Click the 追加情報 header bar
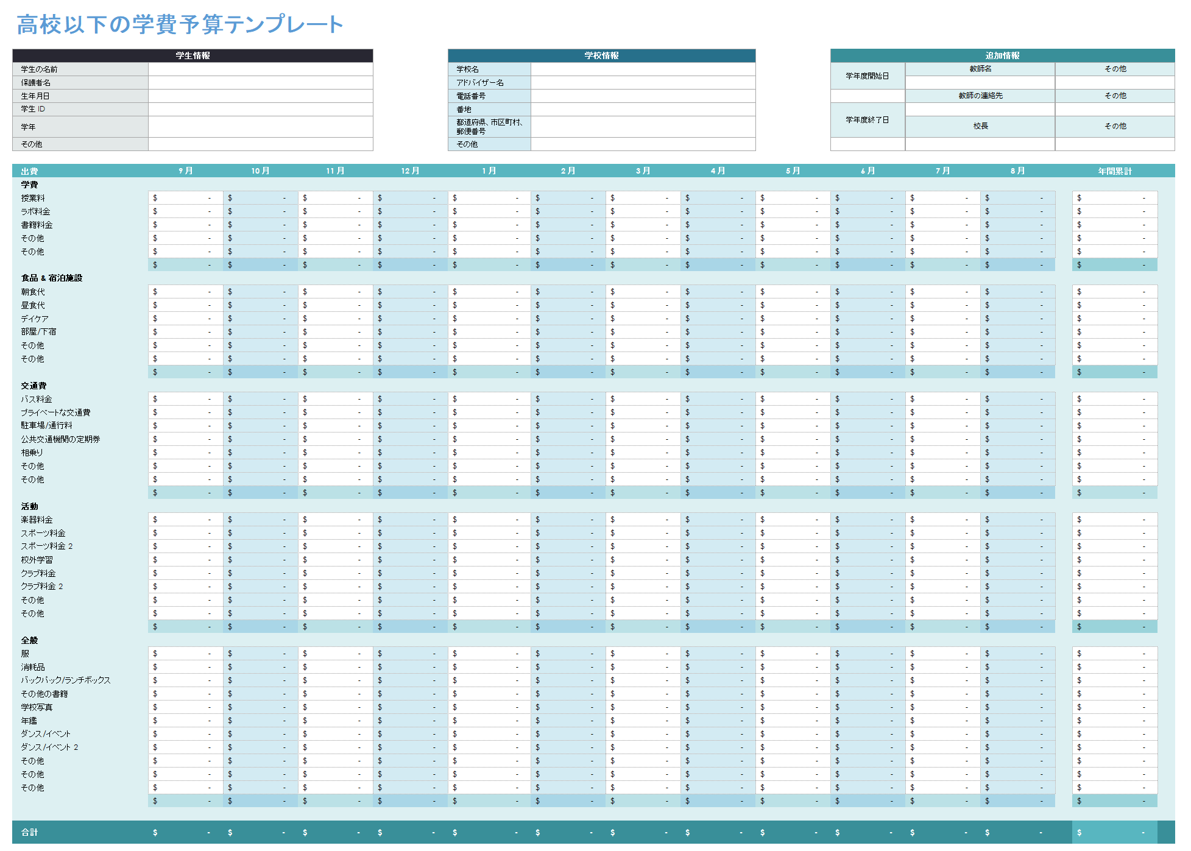The width and height of the screenshot is (1191, 851). click(1003, 55)
